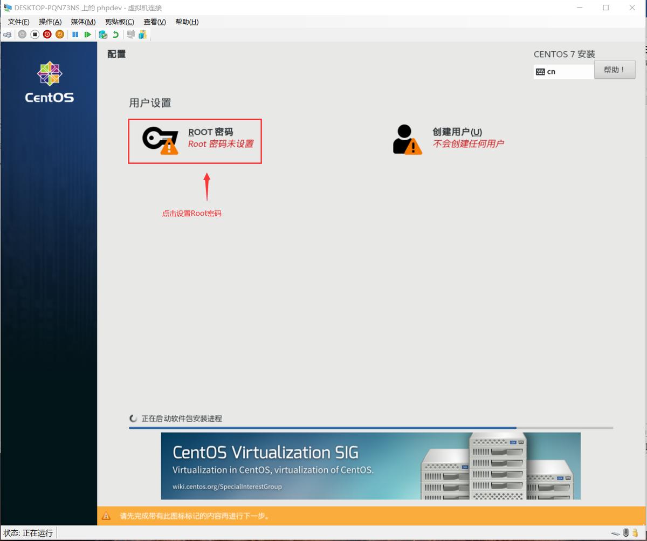Open the CentOS Virtualization SIG banner link
Screen dimensions: 647x541
pos(372,466)
